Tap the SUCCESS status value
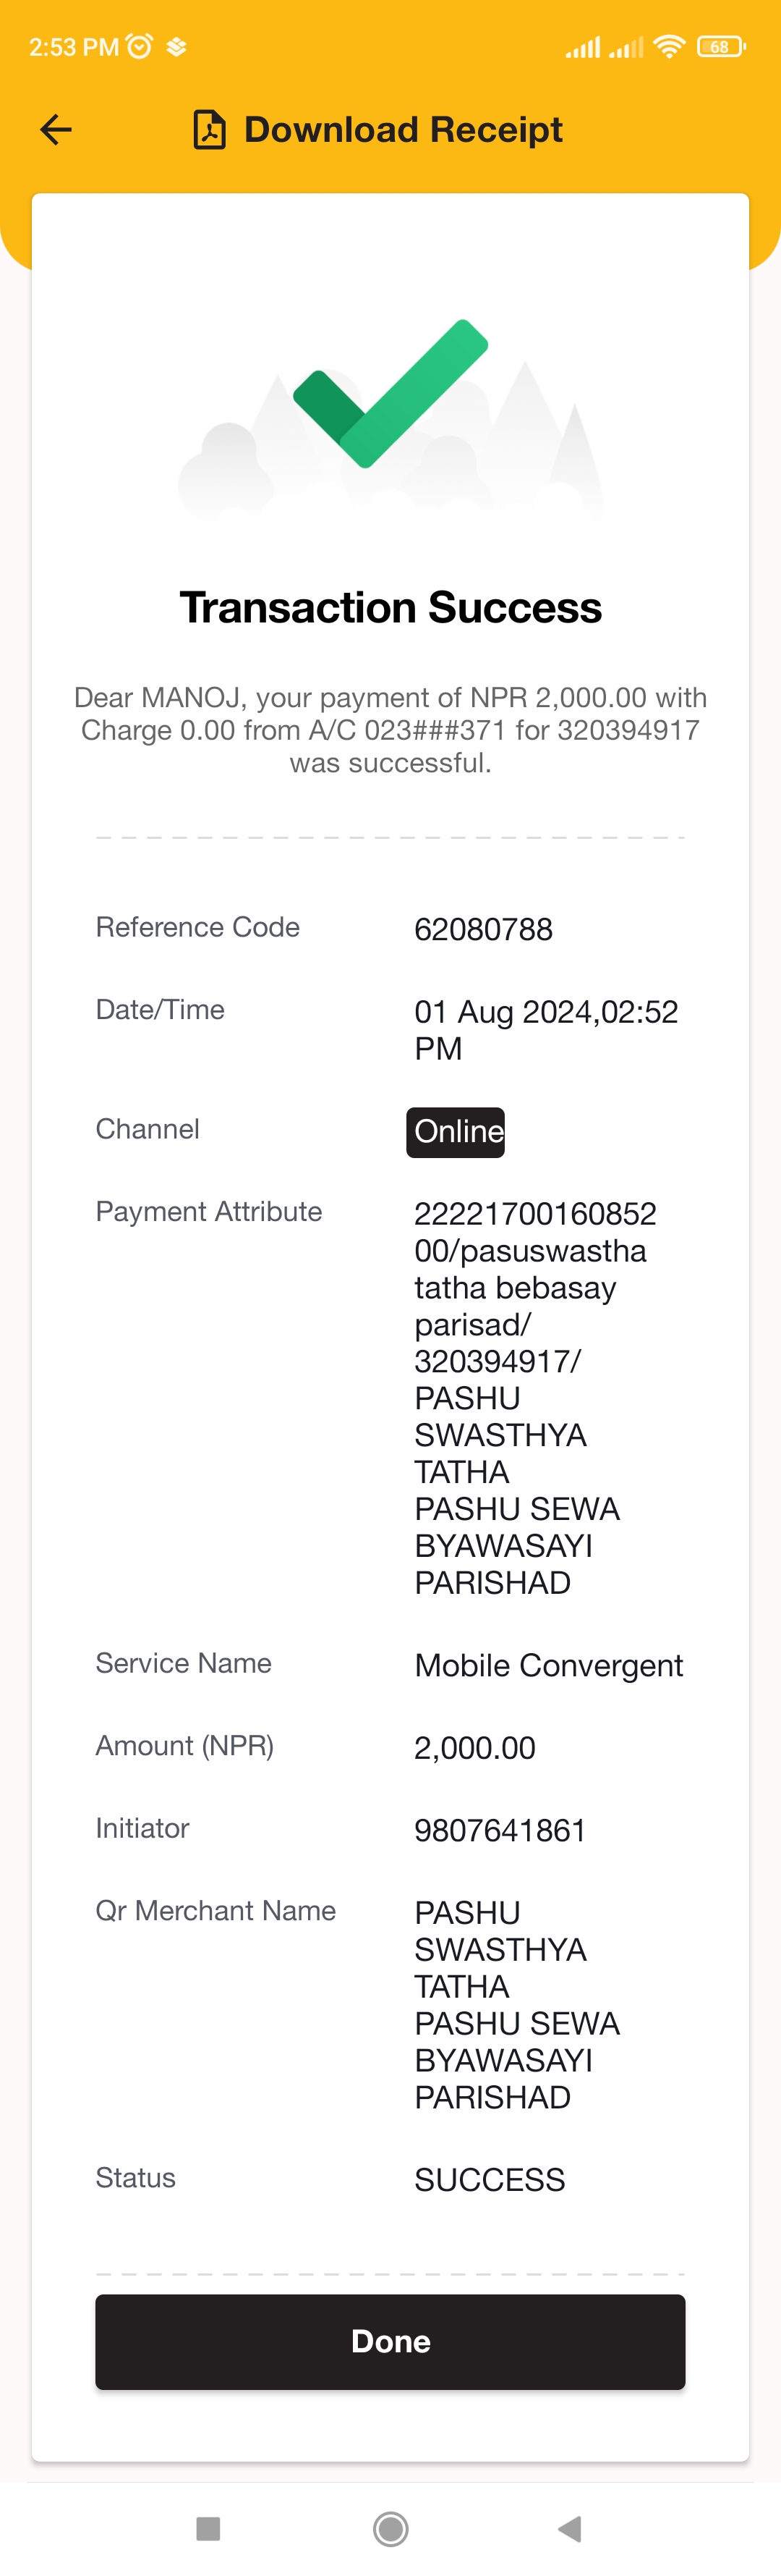 click(x=490, y=2179)
